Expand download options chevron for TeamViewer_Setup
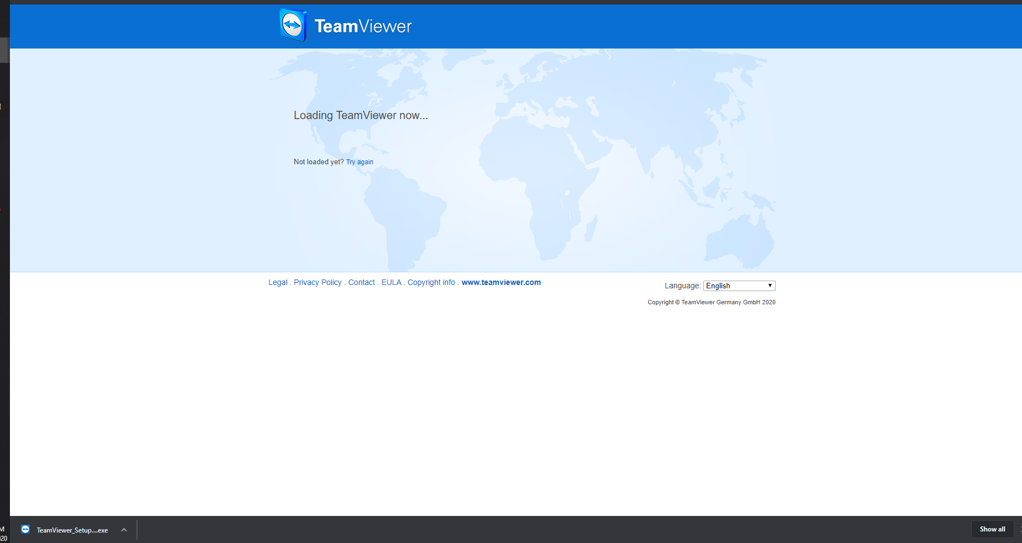This screenshot has width=1022, height=543. click(x=124, y=530)
